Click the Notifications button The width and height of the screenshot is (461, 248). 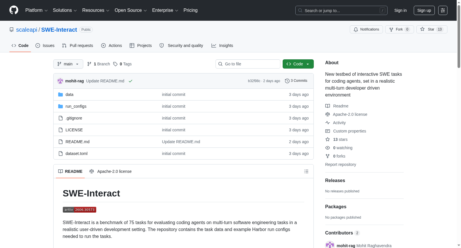click(x=366, y=29)
